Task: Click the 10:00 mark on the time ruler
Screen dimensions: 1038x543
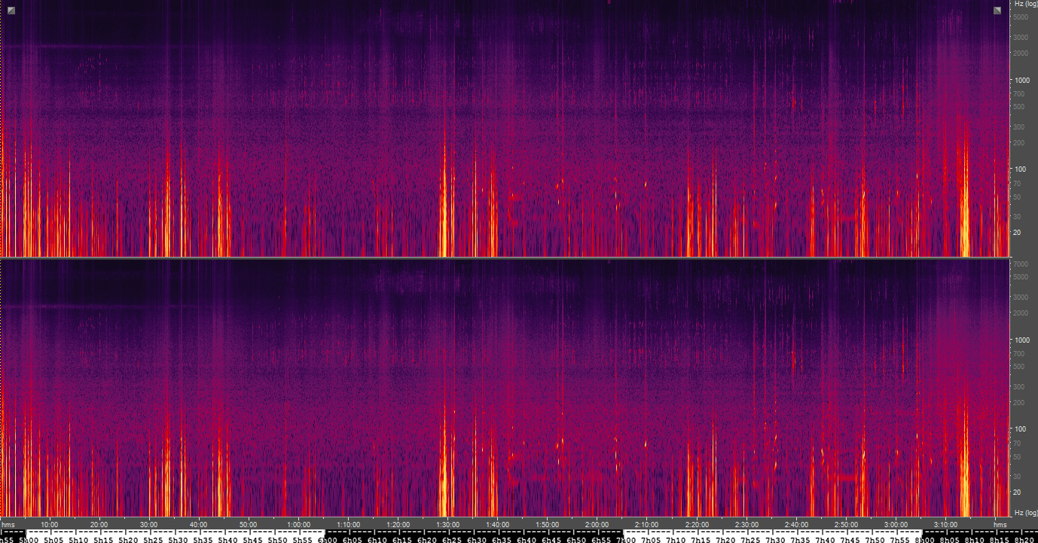Action: [50, 525]
